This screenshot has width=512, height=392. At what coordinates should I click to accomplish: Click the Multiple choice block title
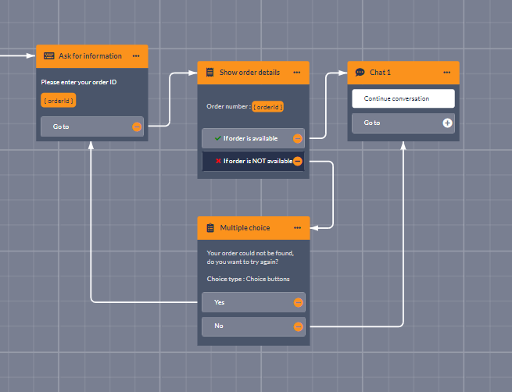pos(245,228)
